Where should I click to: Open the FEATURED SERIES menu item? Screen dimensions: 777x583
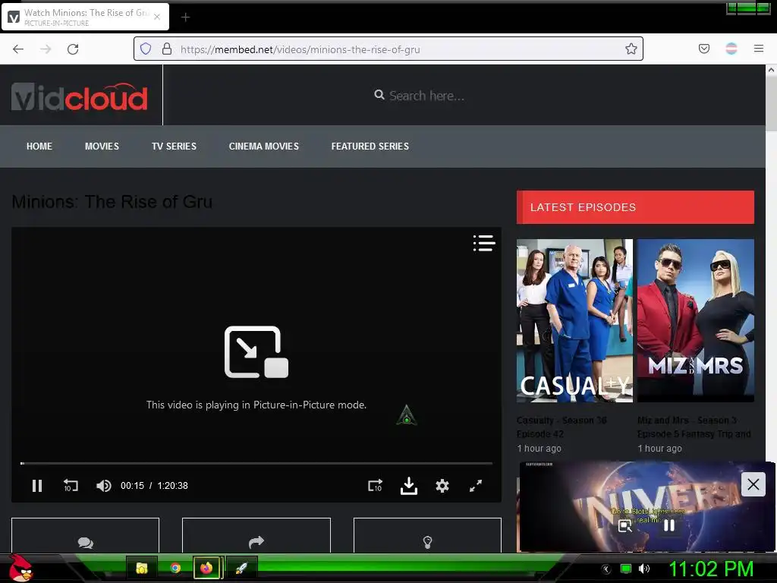(x=370, y=147)
